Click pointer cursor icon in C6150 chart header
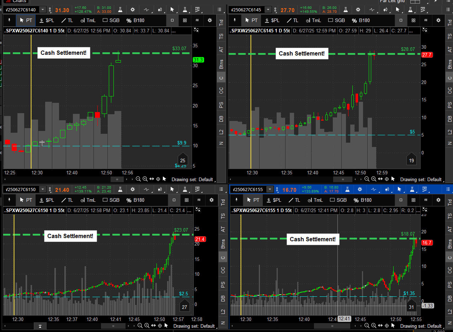The image size is (453, 332). point(172,189)
